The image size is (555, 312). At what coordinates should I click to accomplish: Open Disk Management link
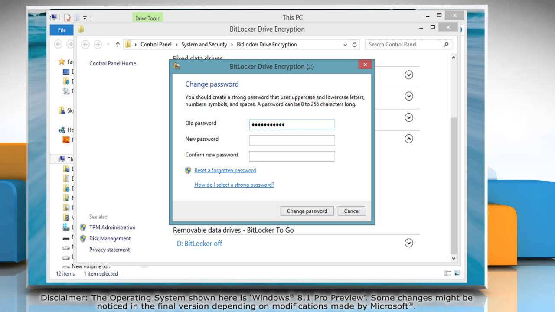coord(110,238)
